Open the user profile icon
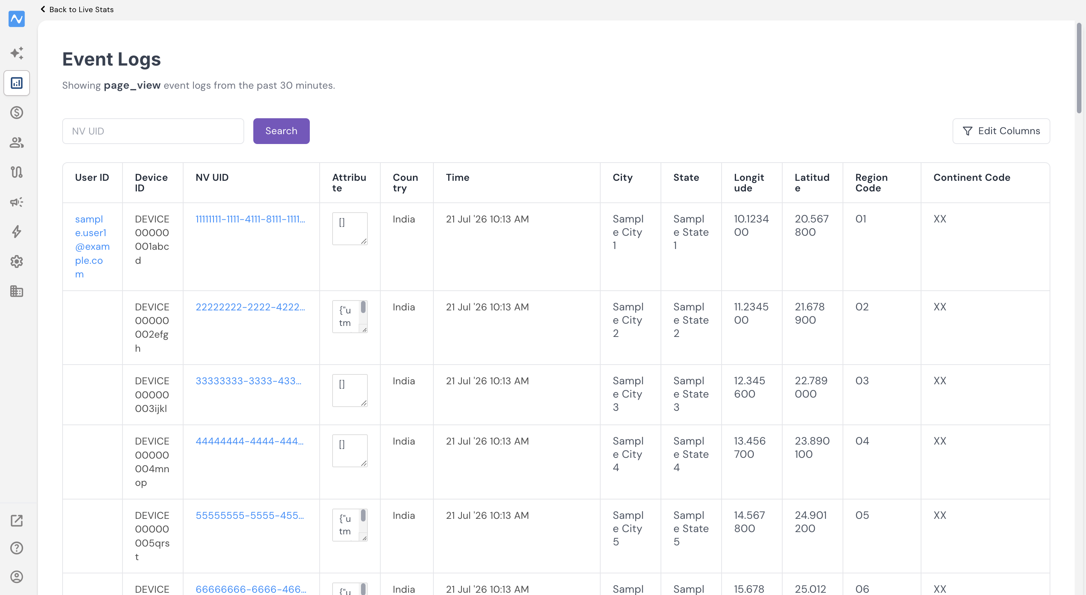Image resolution: width=1086 pixels, height=595 pixels. pyautogui.click(x=16, y=577)
